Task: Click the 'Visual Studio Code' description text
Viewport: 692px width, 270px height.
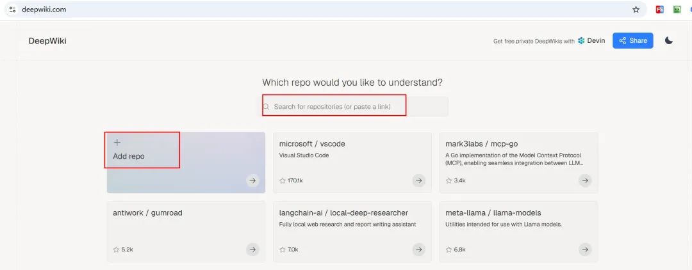Action: [304, 155]
